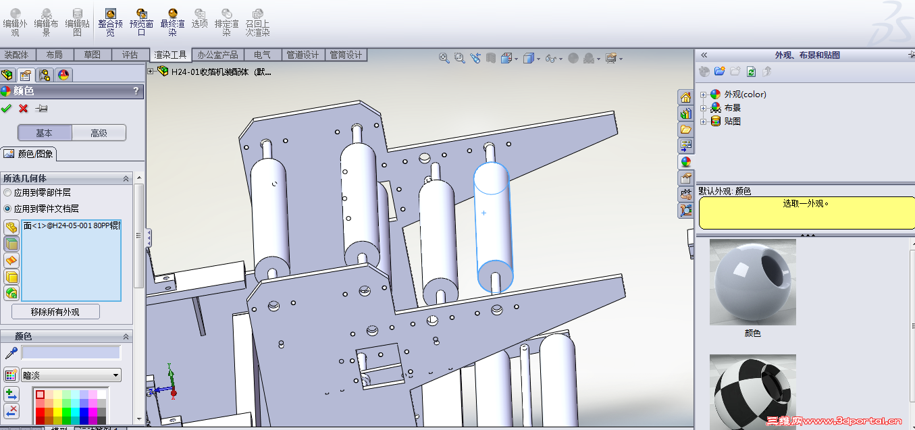The image size is (915, 430).
Task: Expand the 布景 tree node
Action: (x=703, y=108)
